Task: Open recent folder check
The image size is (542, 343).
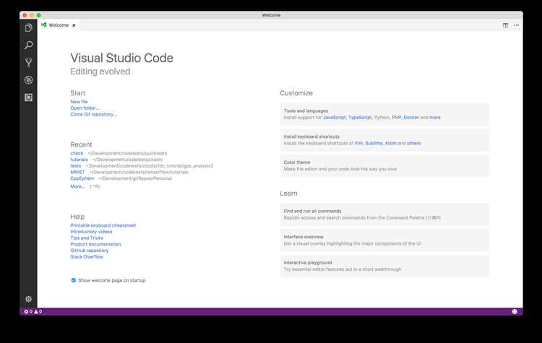Action: 77,153
